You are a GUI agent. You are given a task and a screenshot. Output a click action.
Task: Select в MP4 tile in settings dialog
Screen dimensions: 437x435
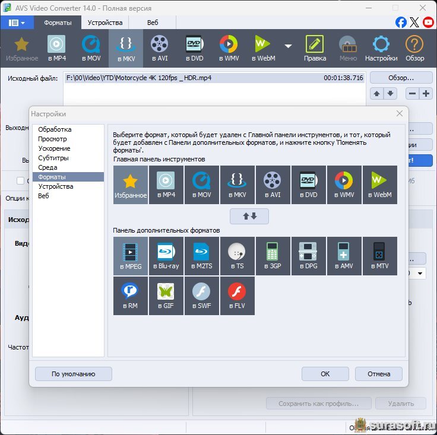pos(166,185)
